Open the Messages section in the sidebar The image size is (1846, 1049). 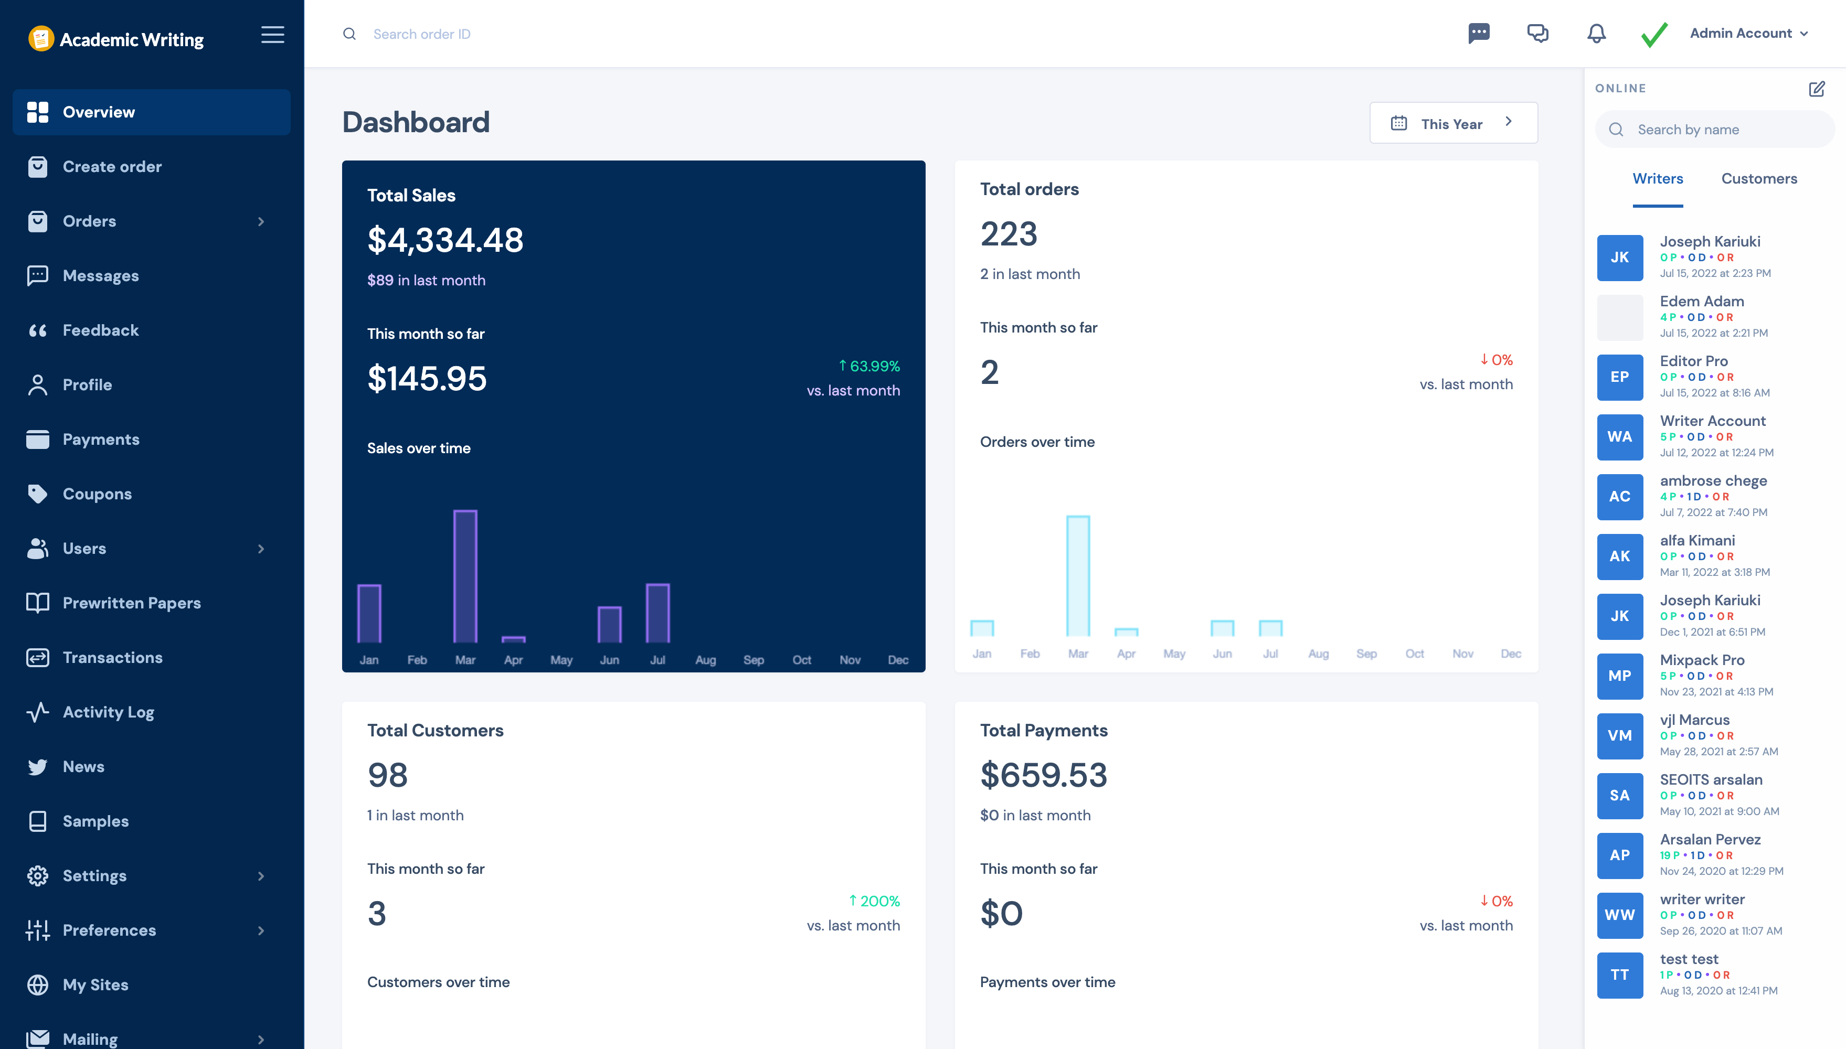click(x=101, y=275)
